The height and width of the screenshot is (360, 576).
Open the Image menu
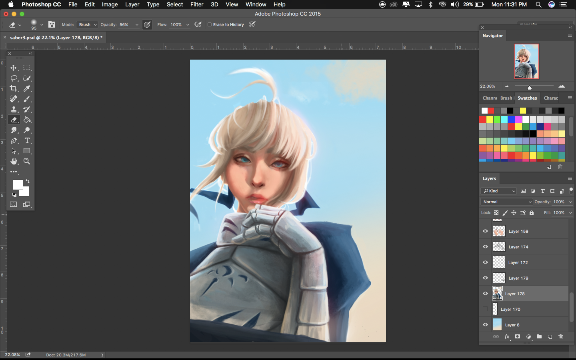tap(110, 4)
